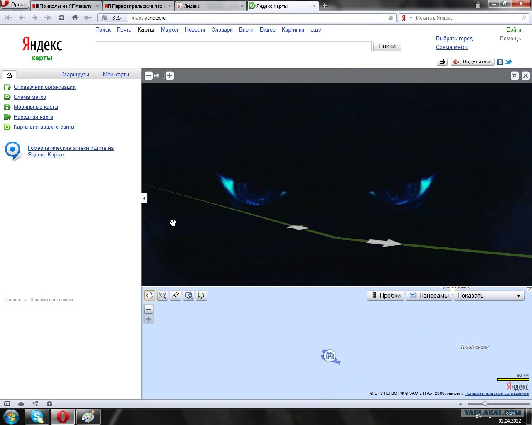Click the Выбрать город link
This screenshot has height=425, width=532.
(x=454, y=39)
